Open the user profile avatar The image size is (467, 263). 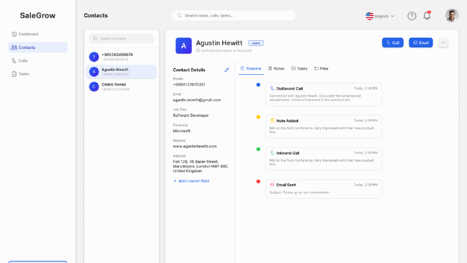(x=452, y=15)
